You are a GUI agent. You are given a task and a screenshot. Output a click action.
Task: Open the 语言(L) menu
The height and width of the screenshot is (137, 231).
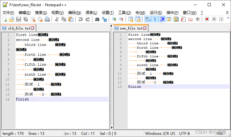[x=91, y=13]
